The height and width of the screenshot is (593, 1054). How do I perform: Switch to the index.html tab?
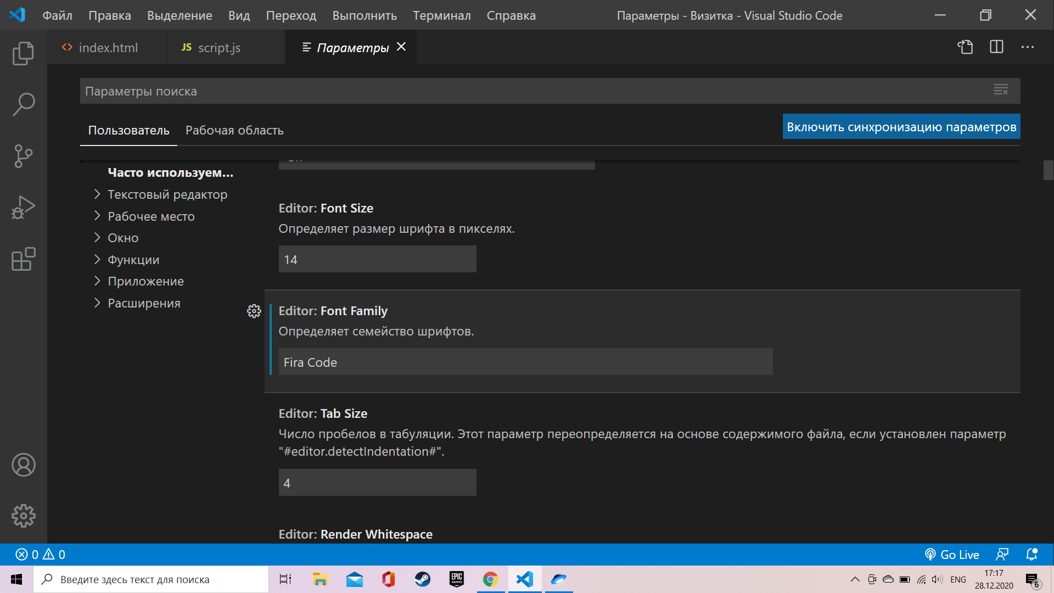click(x=107, y=48)
